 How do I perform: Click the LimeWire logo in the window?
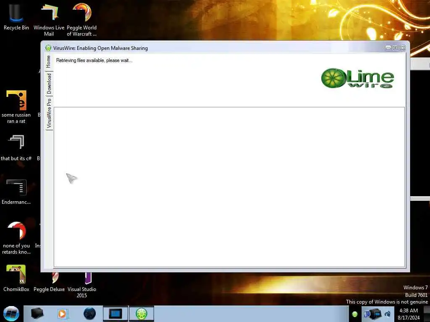[358, 78]
